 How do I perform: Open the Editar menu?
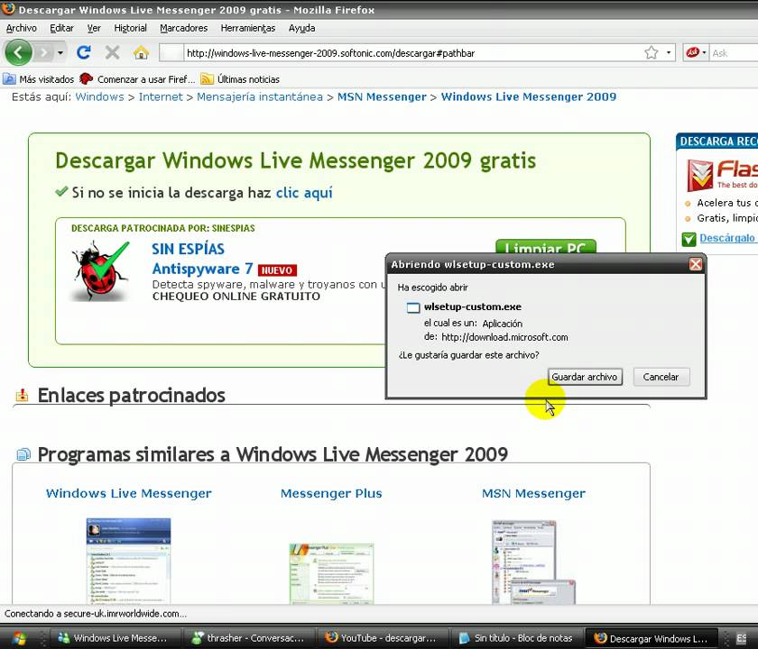point(62,28)
